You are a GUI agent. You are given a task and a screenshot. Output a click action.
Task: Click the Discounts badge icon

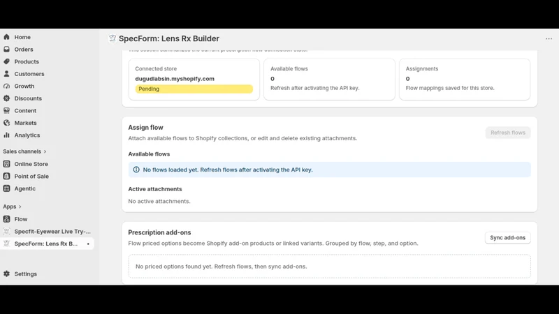(6, 98)
